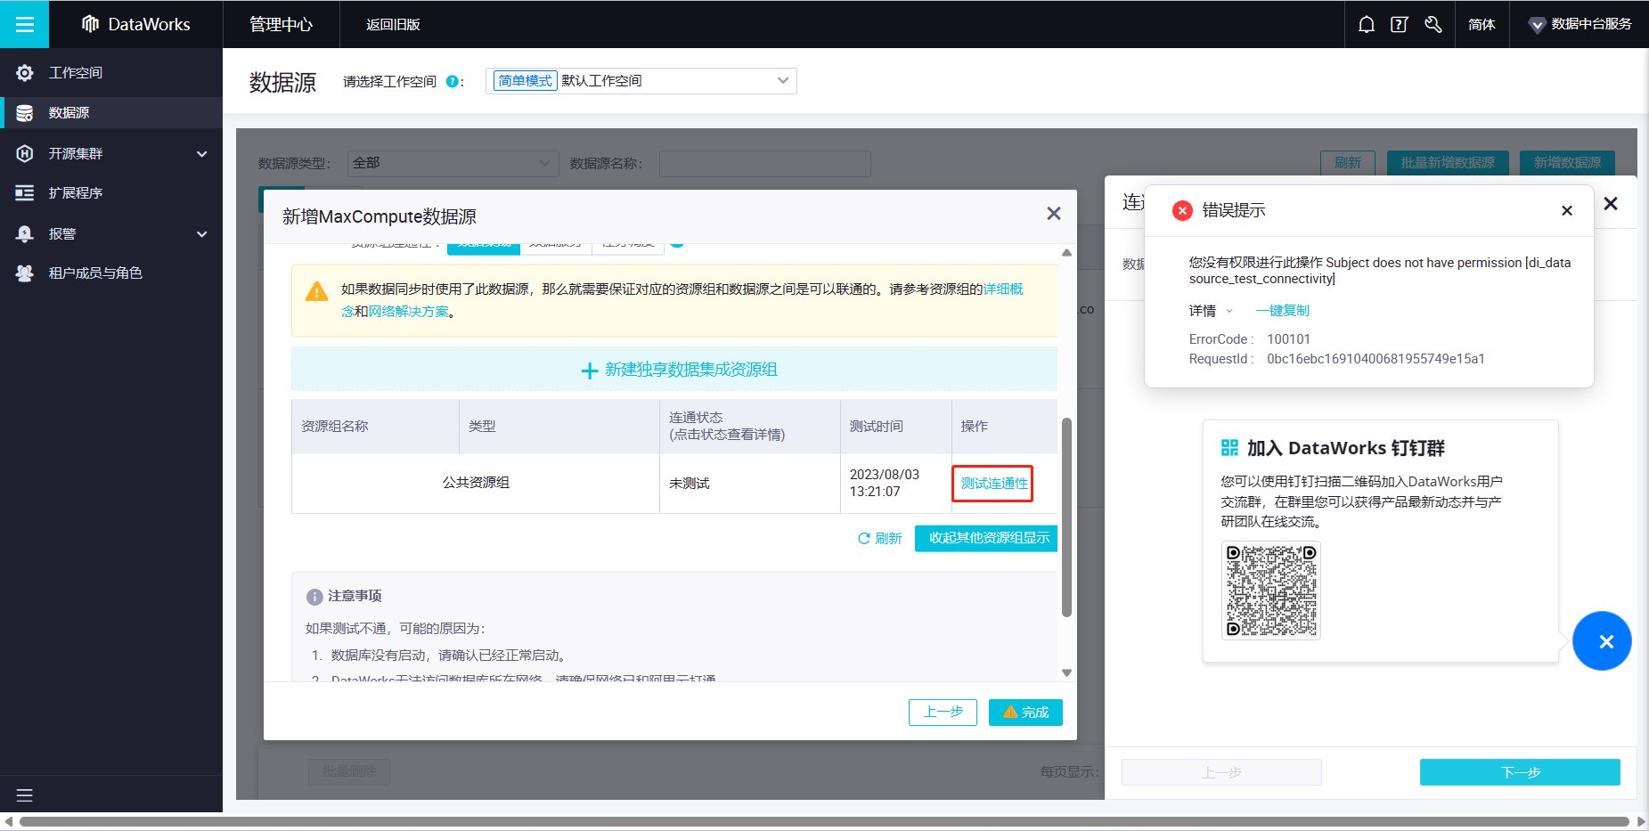Click 刷新 button in the background toolbar

(x=1348, y=163)
